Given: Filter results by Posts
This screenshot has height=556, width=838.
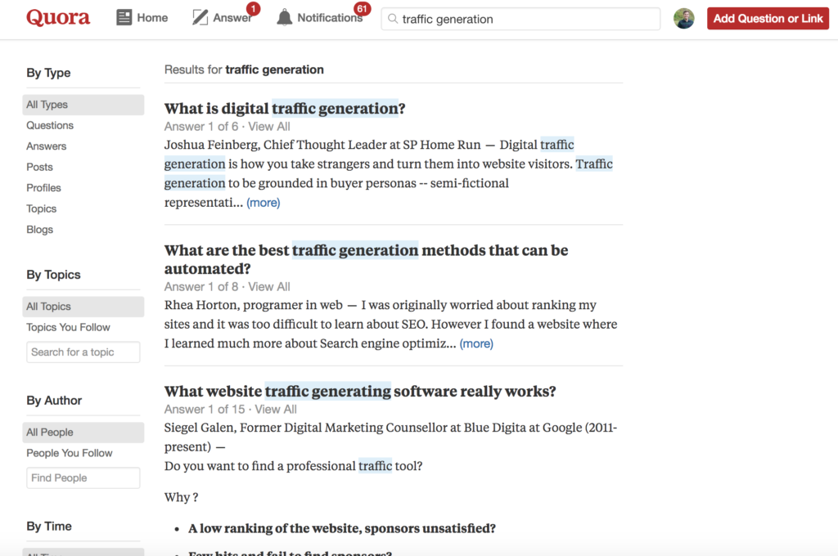Looking at the screenshot, I should (39, 167).
